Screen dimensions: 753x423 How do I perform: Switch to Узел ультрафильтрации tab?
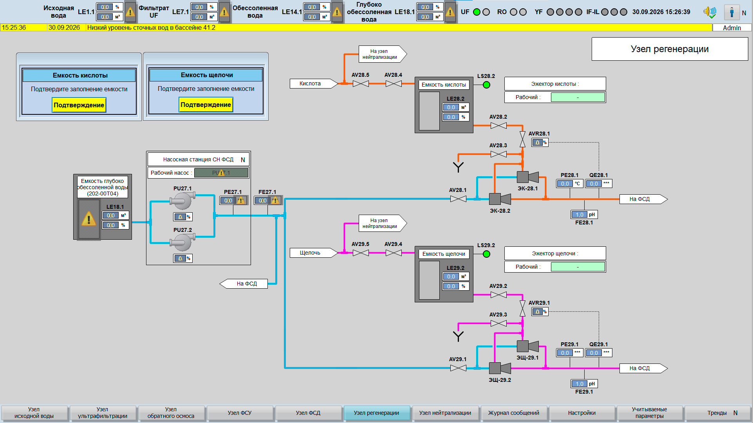pyautogui.click(x=103, y=413)
